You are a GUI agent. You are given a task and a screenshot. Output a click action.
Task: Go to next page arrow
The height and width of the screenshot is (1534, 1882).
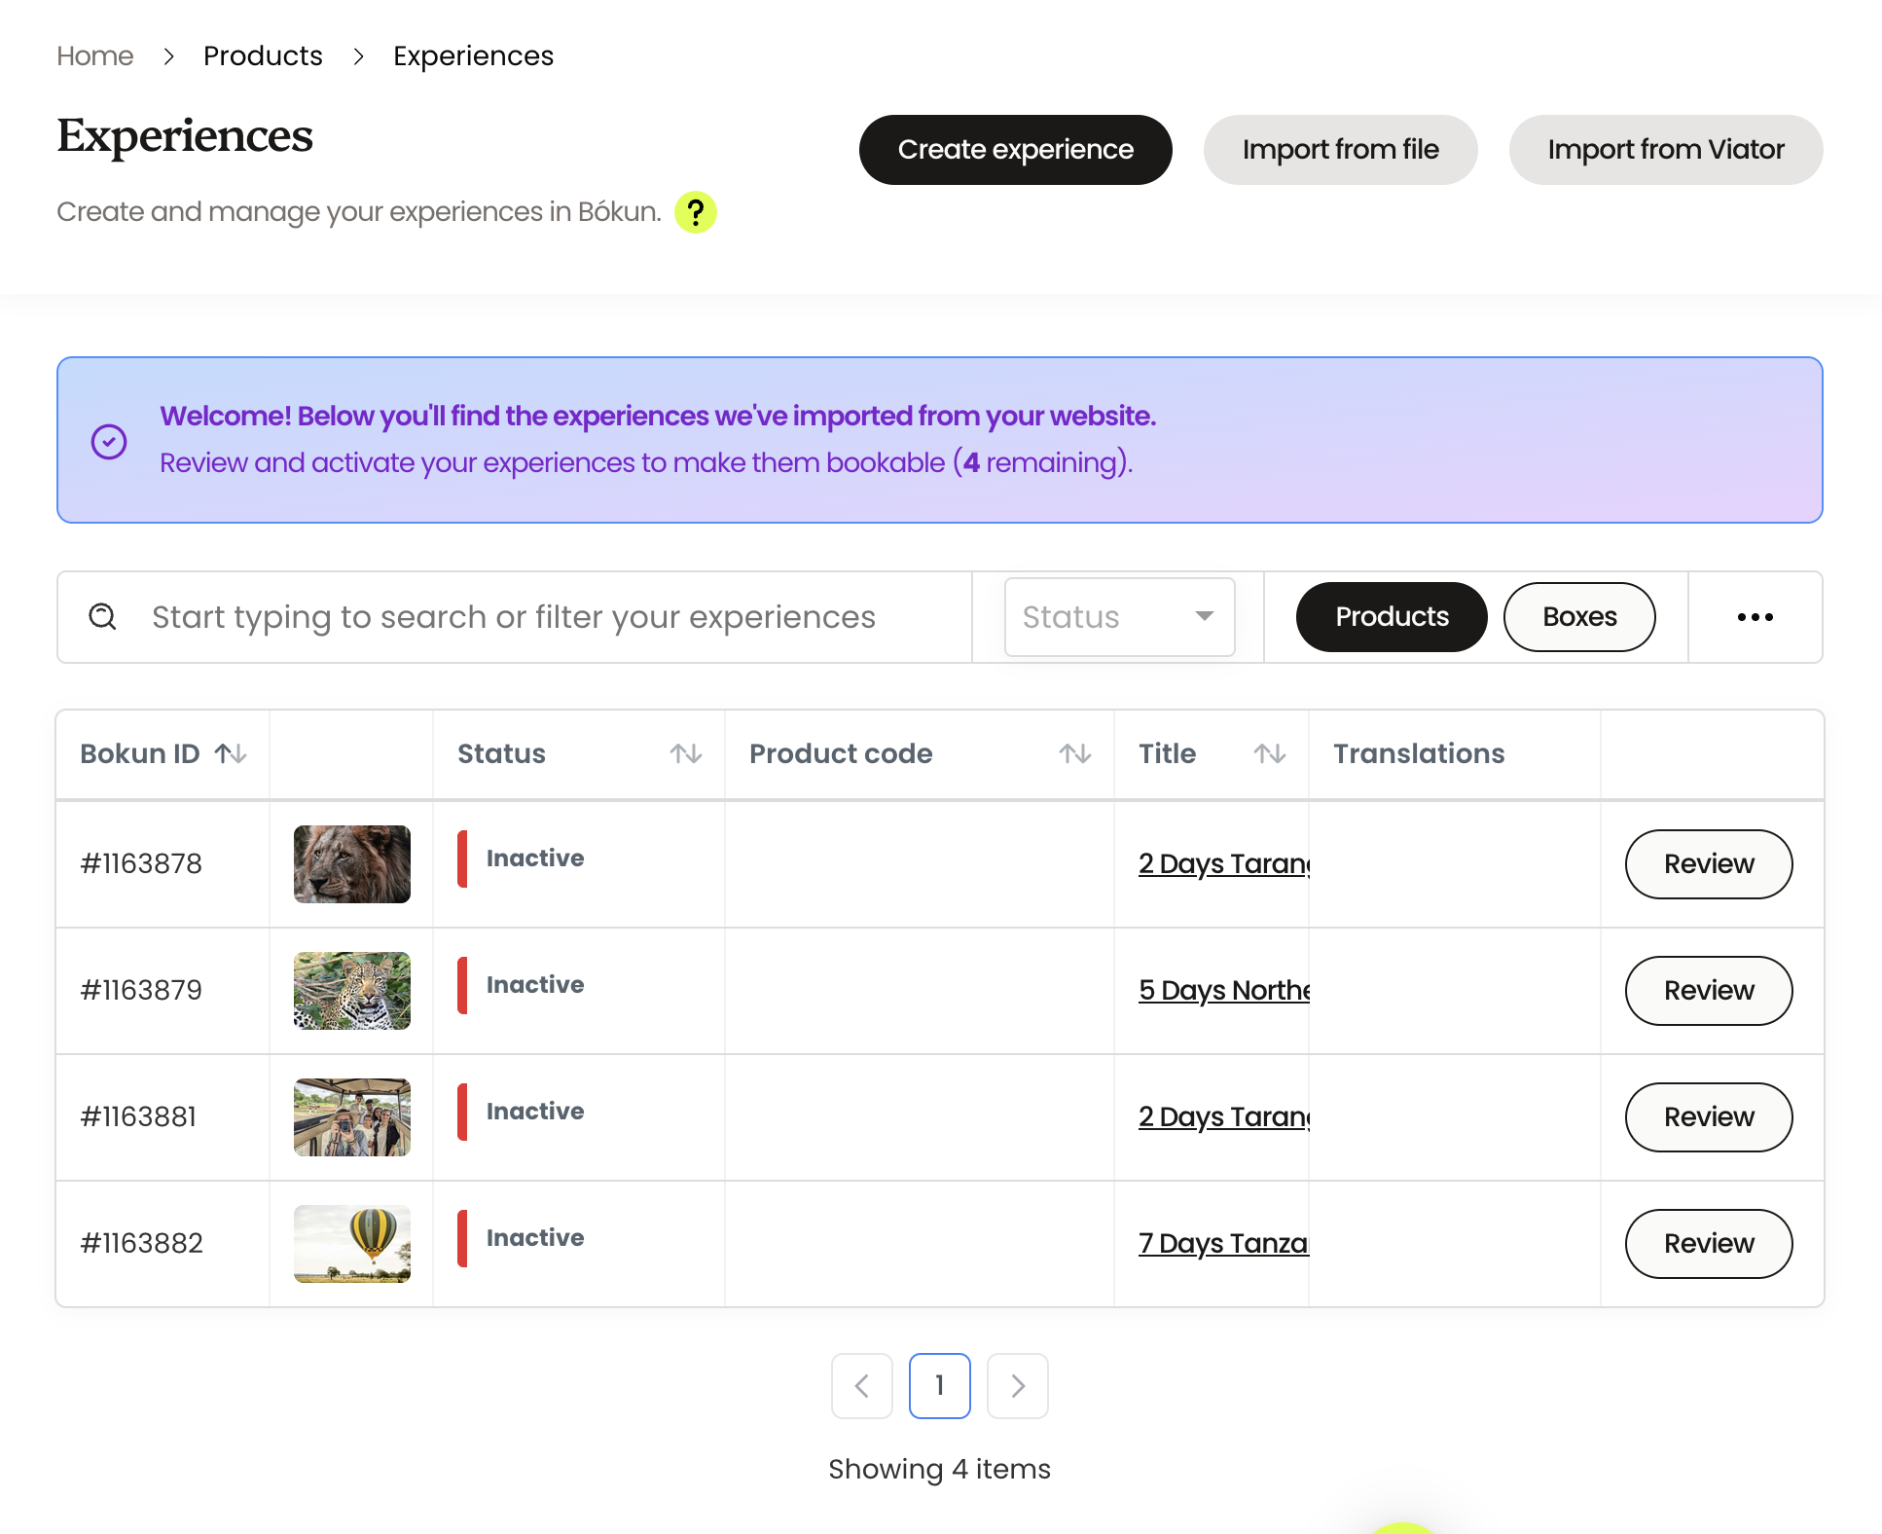point(1017,1385)
